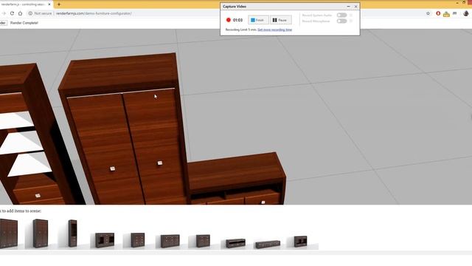Open the 'Get more recording time' link
Screen dimensions: 472x266
(274, 30)
